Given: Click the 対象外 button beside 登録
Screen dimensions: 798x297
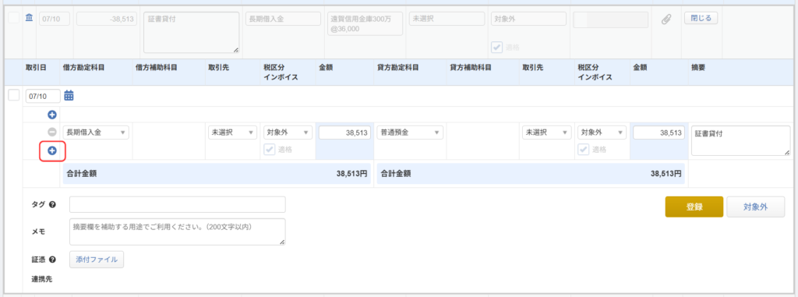Looking at the screenshot, I should point(755,207).
